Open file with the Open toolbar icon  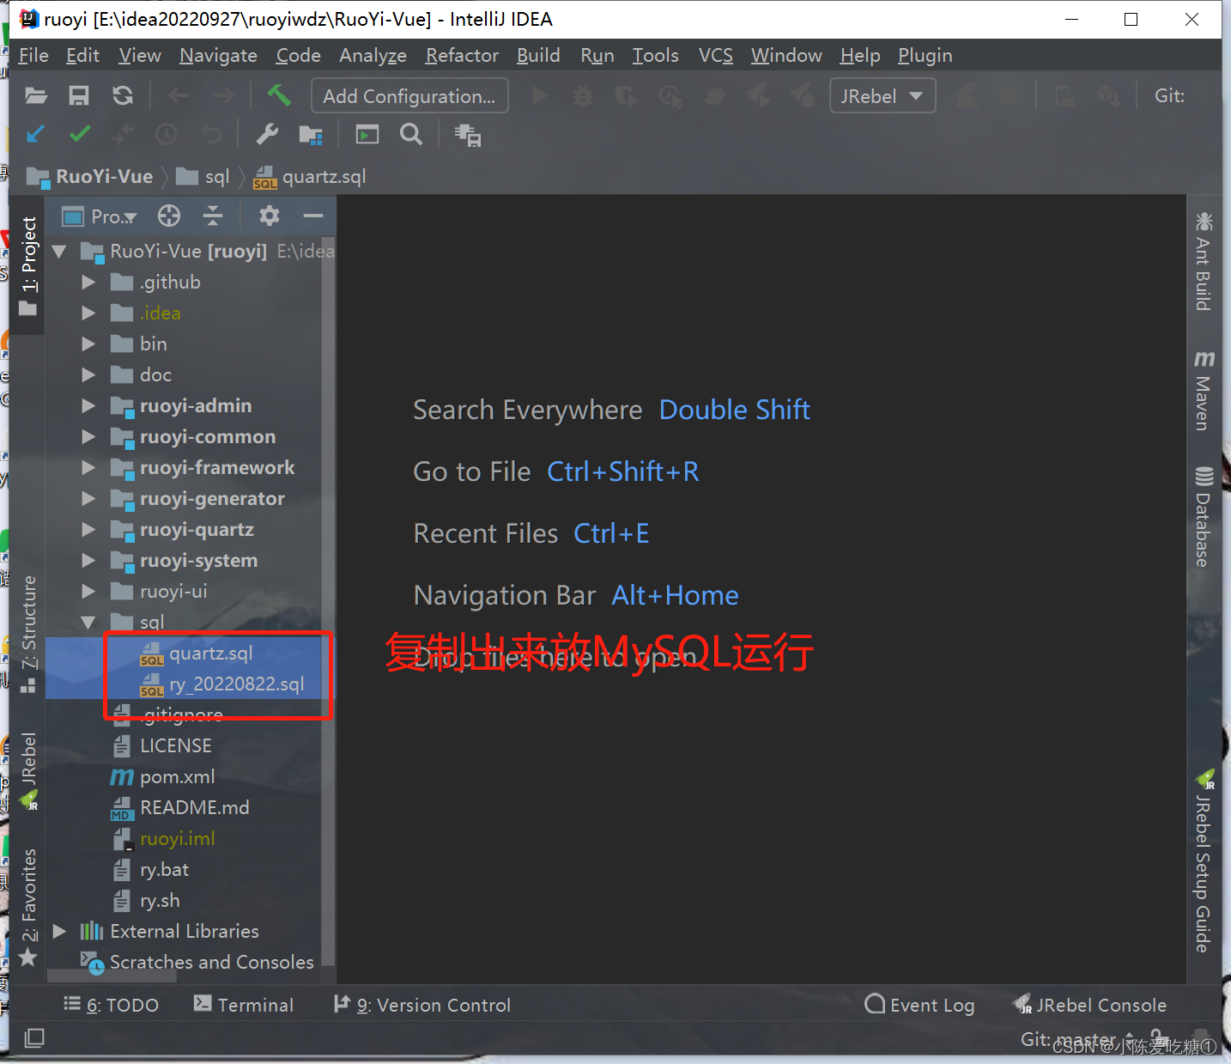[x=36, y=95]
